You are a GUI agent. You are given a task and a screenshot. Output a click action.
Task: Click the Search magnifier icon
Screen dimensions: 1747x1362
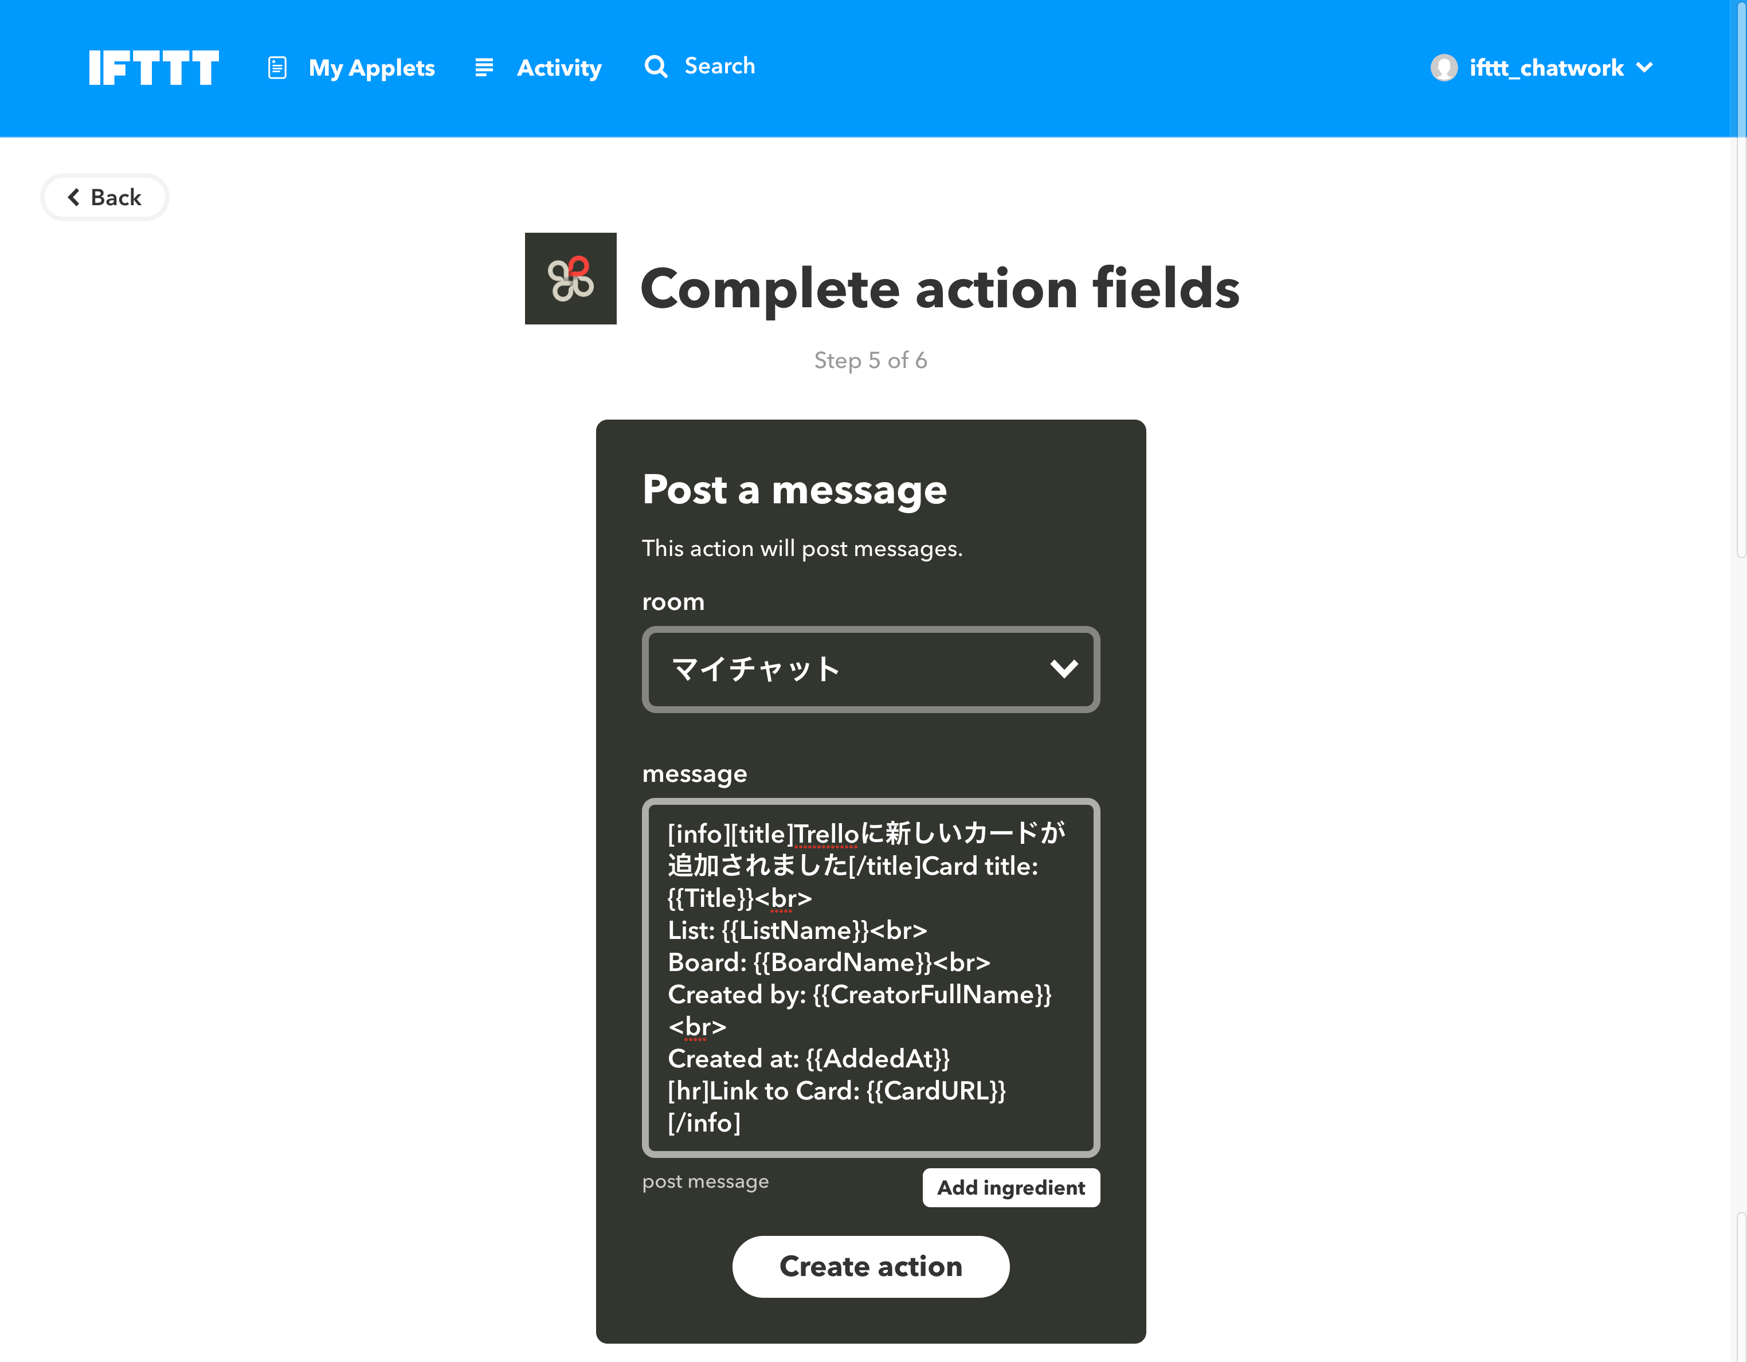[654, 65]
